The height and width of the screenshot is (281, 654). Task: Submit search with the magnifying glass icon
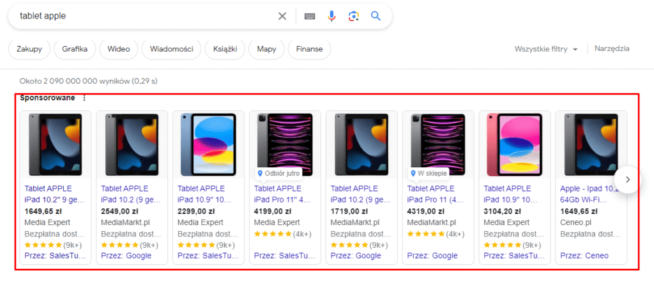(376, 16)
